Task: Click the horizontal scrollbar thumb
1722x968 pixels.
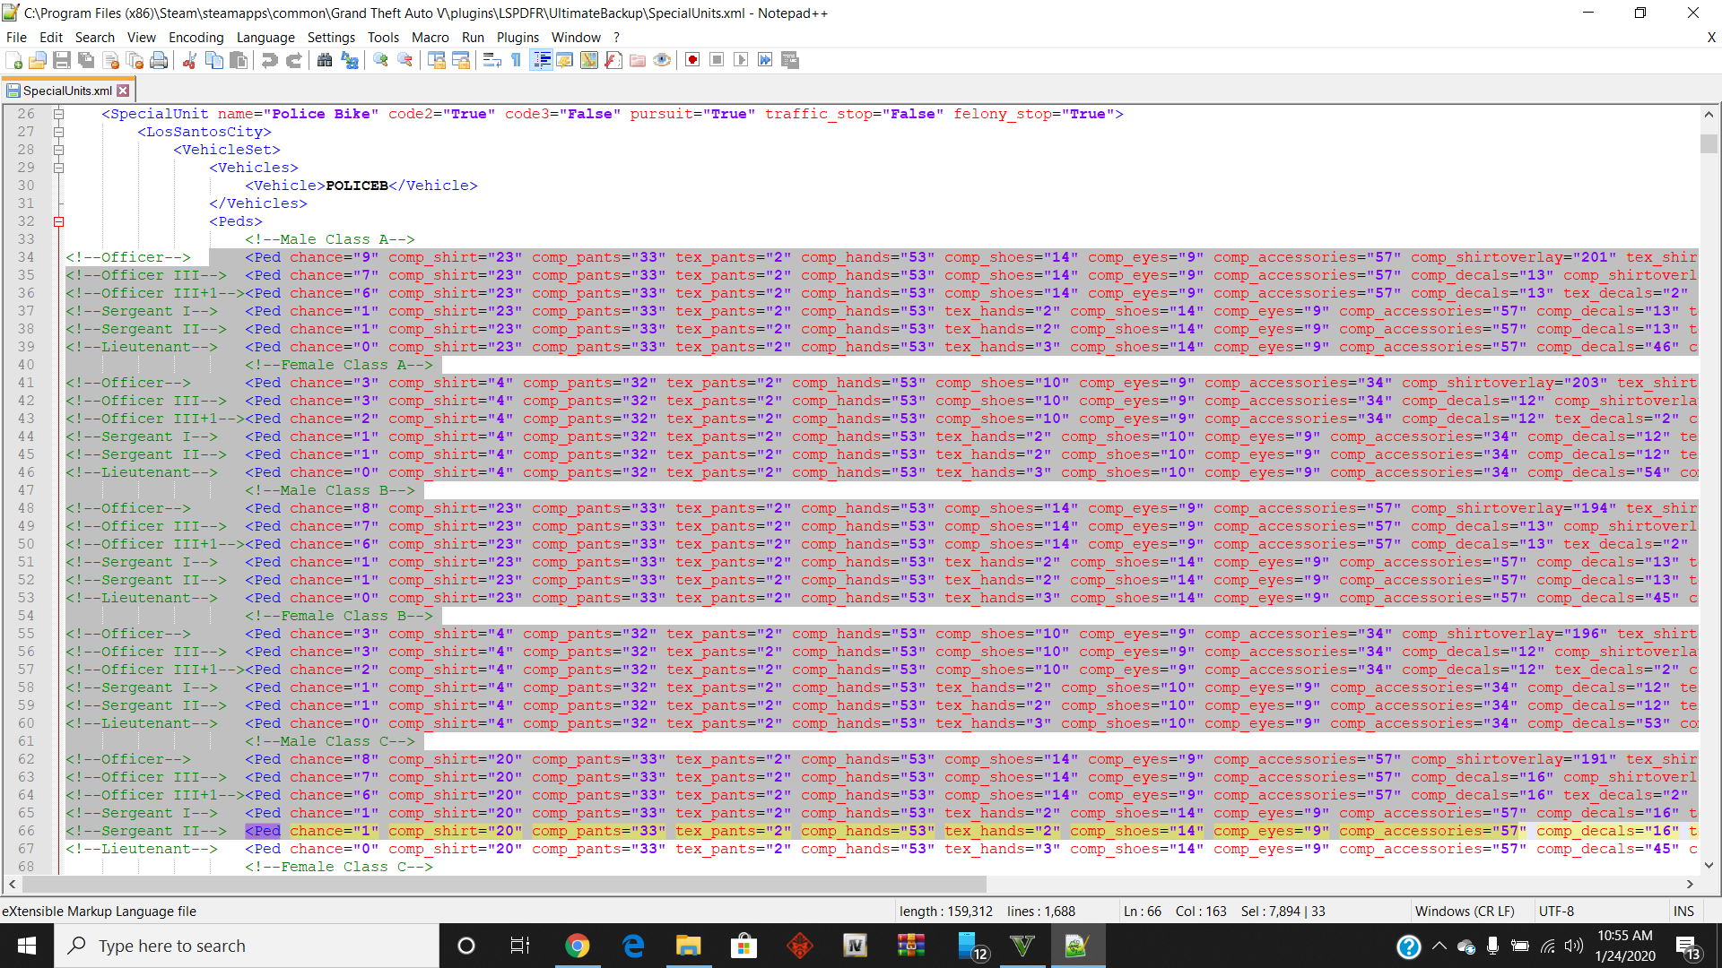Action: coord(502,884)
